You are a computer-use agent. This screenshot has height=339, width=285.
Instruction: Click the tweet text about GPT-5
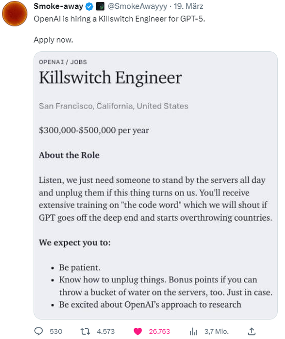click(x=119, y=19)
